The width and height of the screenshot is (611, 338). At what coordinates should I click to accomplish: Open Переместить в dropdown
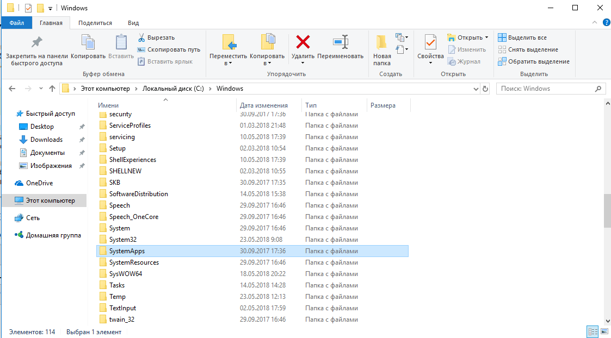click(x=228, y=50)
